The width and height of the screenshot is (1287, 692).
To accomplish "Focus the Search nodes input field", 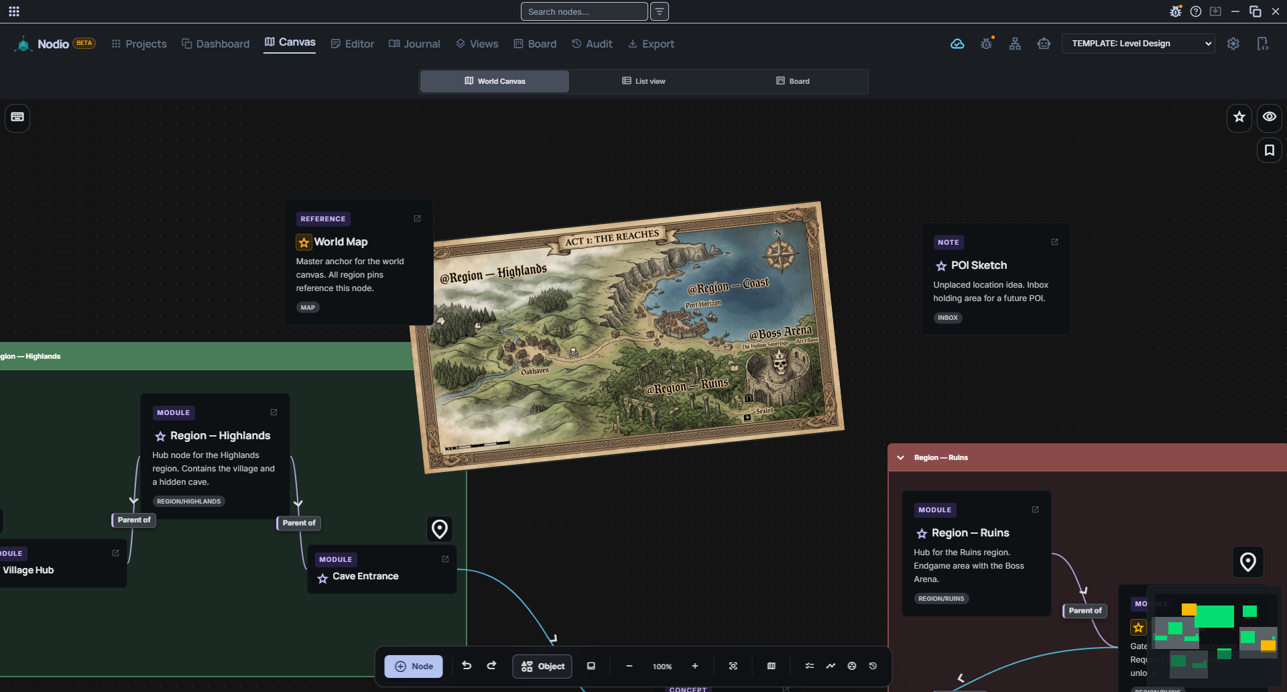I will point(585,11).
